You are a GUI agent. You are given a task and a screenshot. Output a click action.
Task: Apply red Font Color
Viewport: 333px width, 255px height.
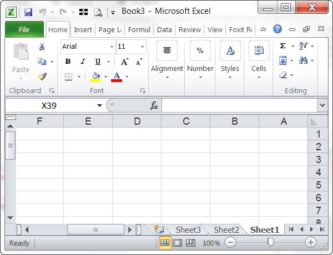tap(117, 77)
